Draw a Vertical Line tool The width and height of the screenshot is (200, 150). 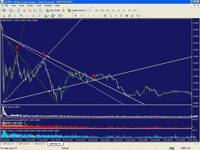click(88, 16)
